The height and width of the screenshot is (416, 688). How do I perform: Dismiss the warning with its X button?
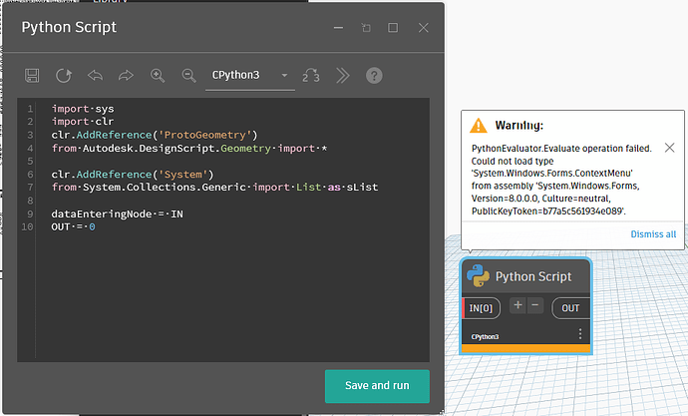669,148
